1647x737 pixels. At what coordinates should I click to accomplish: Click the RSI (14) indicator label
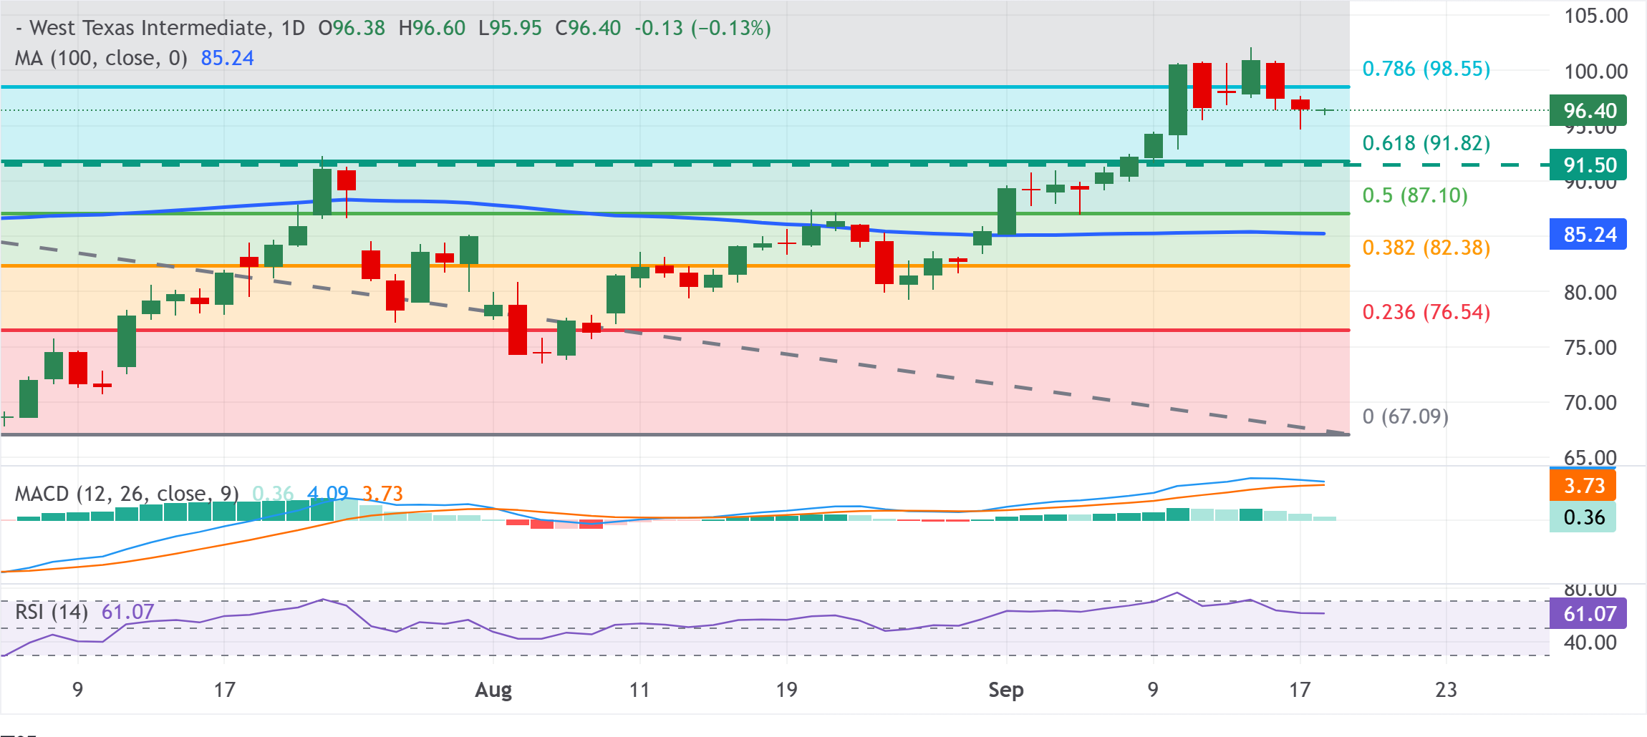point(52,612)
